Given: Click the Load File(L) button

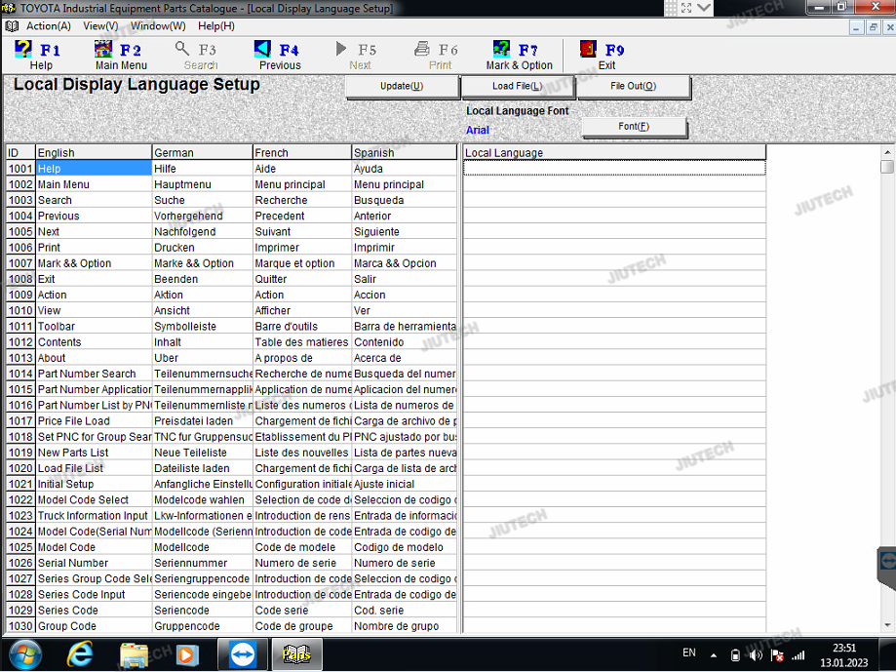Looking at the screenshot, I should point(518,87).
